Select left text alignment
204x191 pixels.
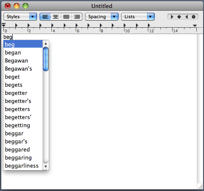click(x=45, y=17)
